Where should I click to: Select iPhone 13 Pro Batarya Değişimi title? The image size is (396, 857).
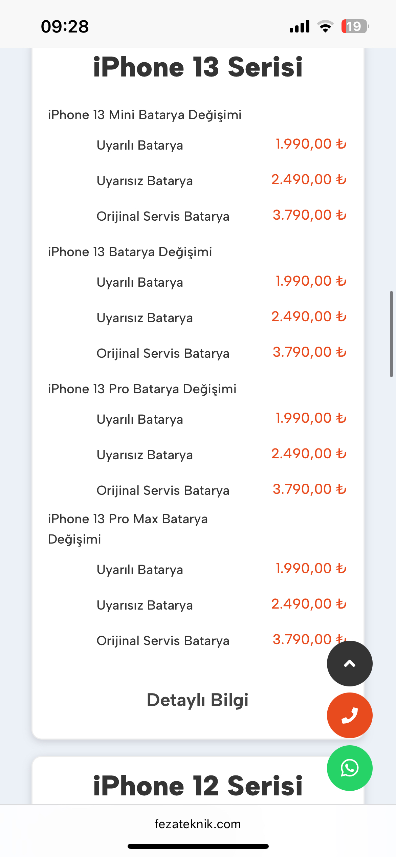(142, 389)
